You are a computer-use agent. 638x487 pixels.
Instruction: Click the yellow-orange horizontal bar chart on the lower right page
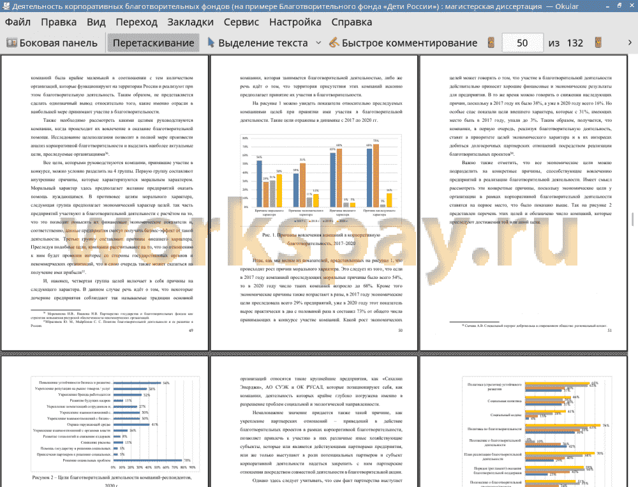(537, 431)
